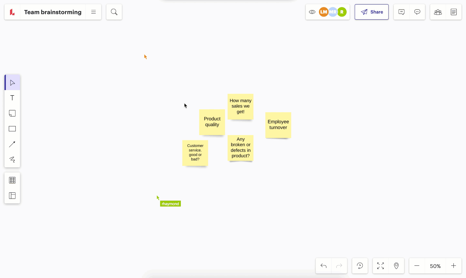Open board history
This screenshot has height=278, width=466.
[x=360, y=266]
